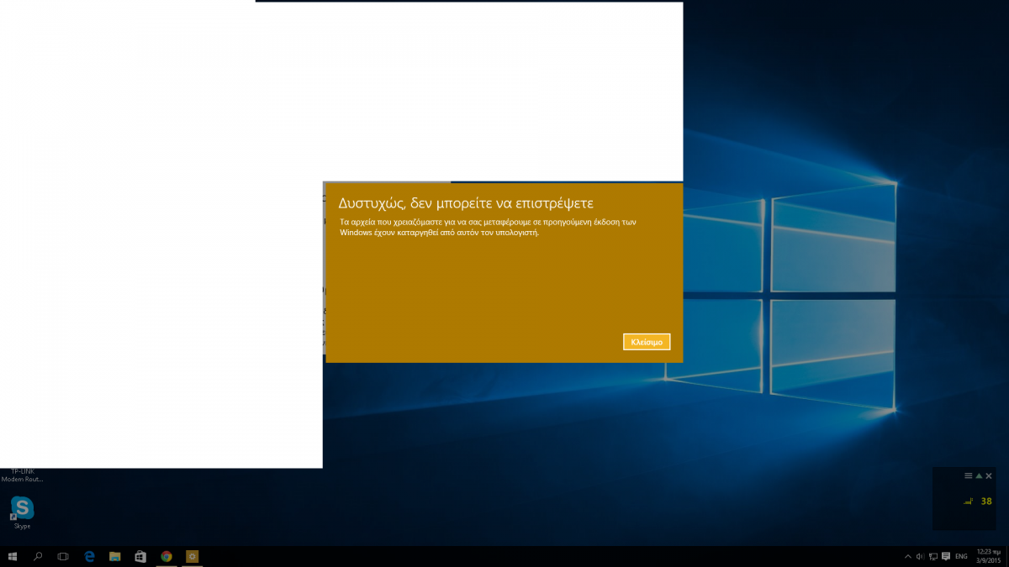1009x567 pixels.
Task: Open the Skype desktop shortcut
Action: (22, 512)
